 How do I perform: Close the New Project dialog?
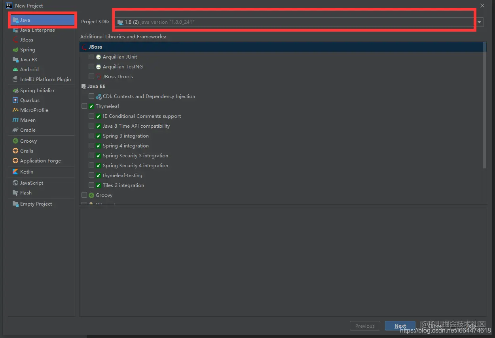[482, 6]
